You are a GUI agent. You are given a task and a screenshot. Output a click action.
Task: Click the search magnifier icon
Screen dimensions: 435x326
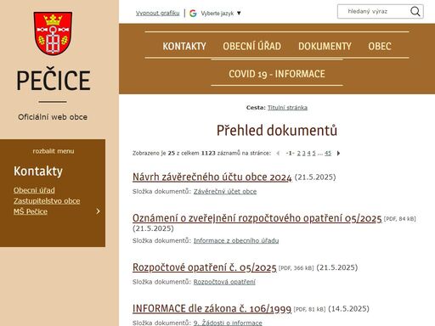click(415, 12)
